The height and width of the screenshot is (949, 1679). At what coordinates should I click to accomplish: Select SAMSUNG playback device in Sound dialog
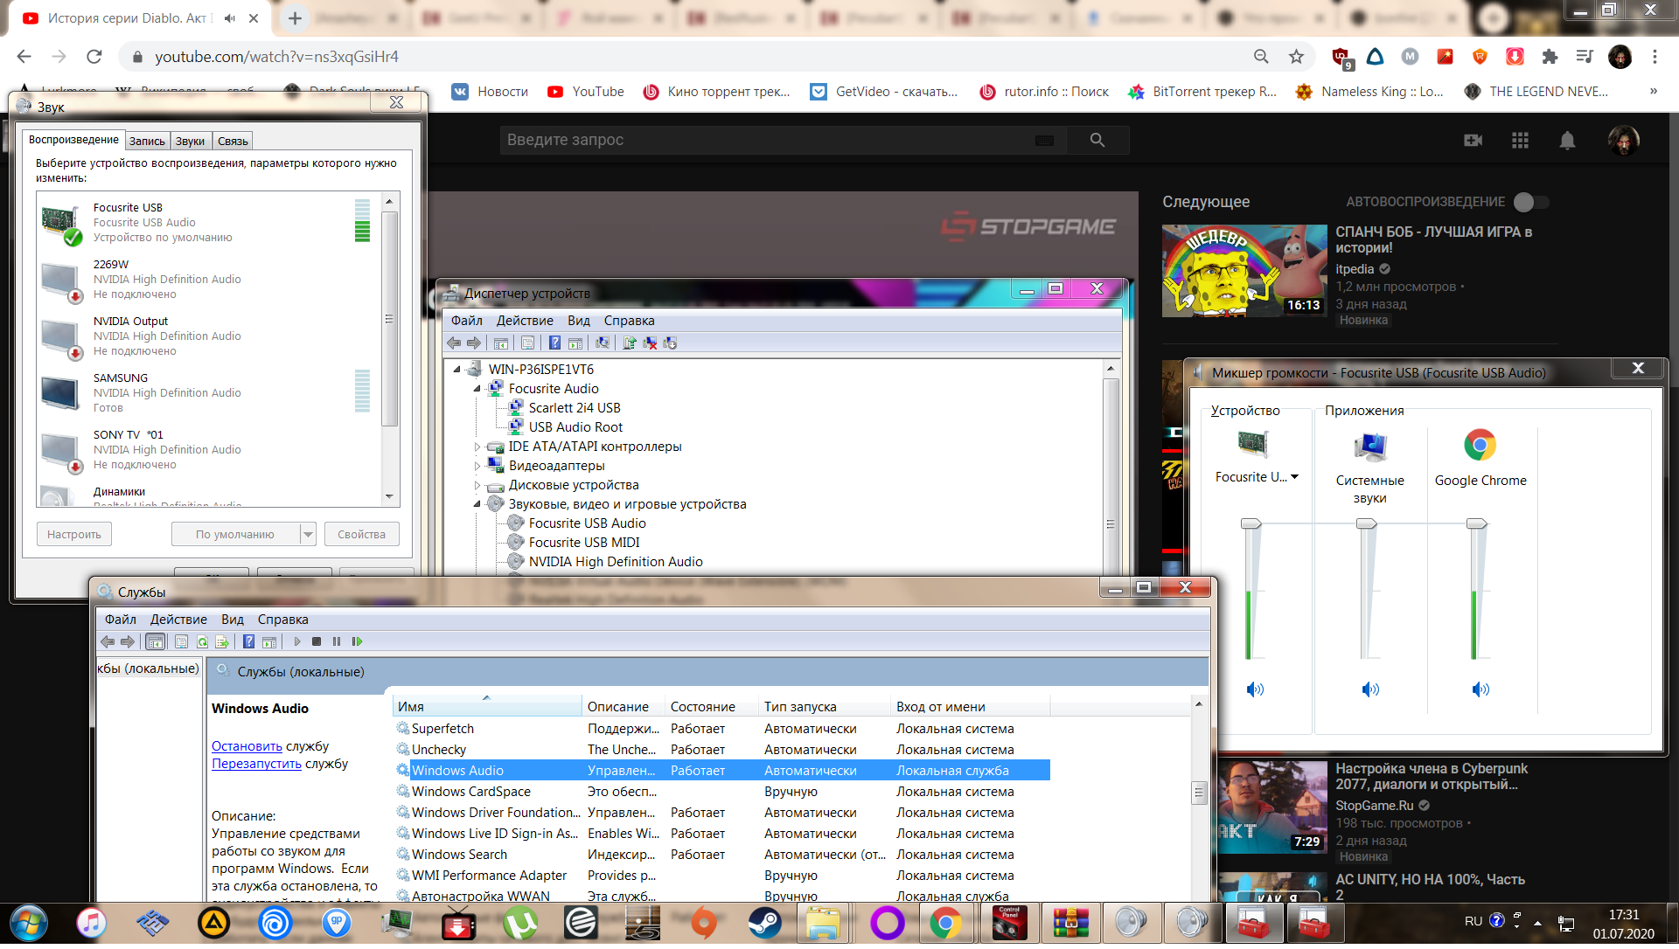tap(208, 393)
